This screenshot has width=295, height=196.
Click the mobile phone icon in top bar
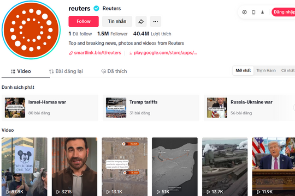[x=253, y=12]
